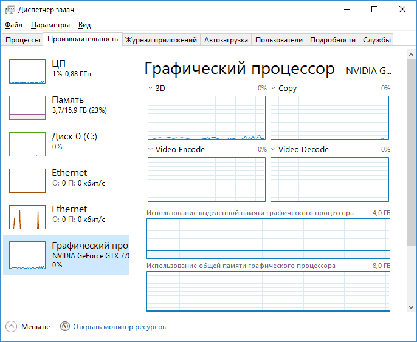Select the Графический процессор sidebar thumbnail
417x342 pixels.
pyautogui.click(x=27, y=255)
